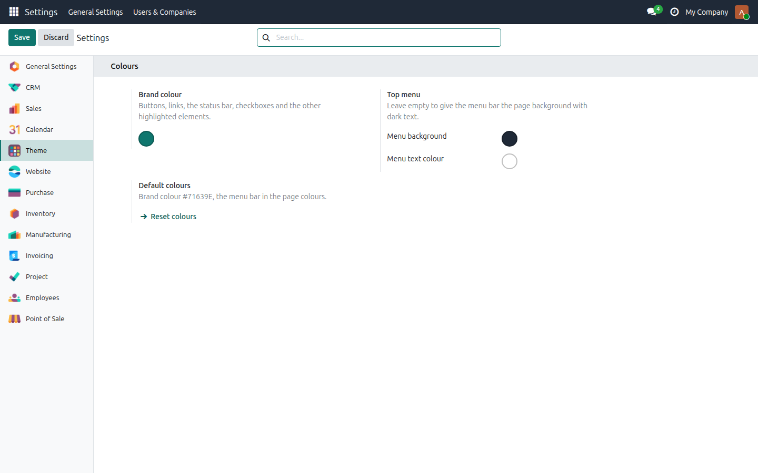This screenshot has height=473, width=758.
Task: Click the Website globe icon
Action: click(x=15, y=171)
